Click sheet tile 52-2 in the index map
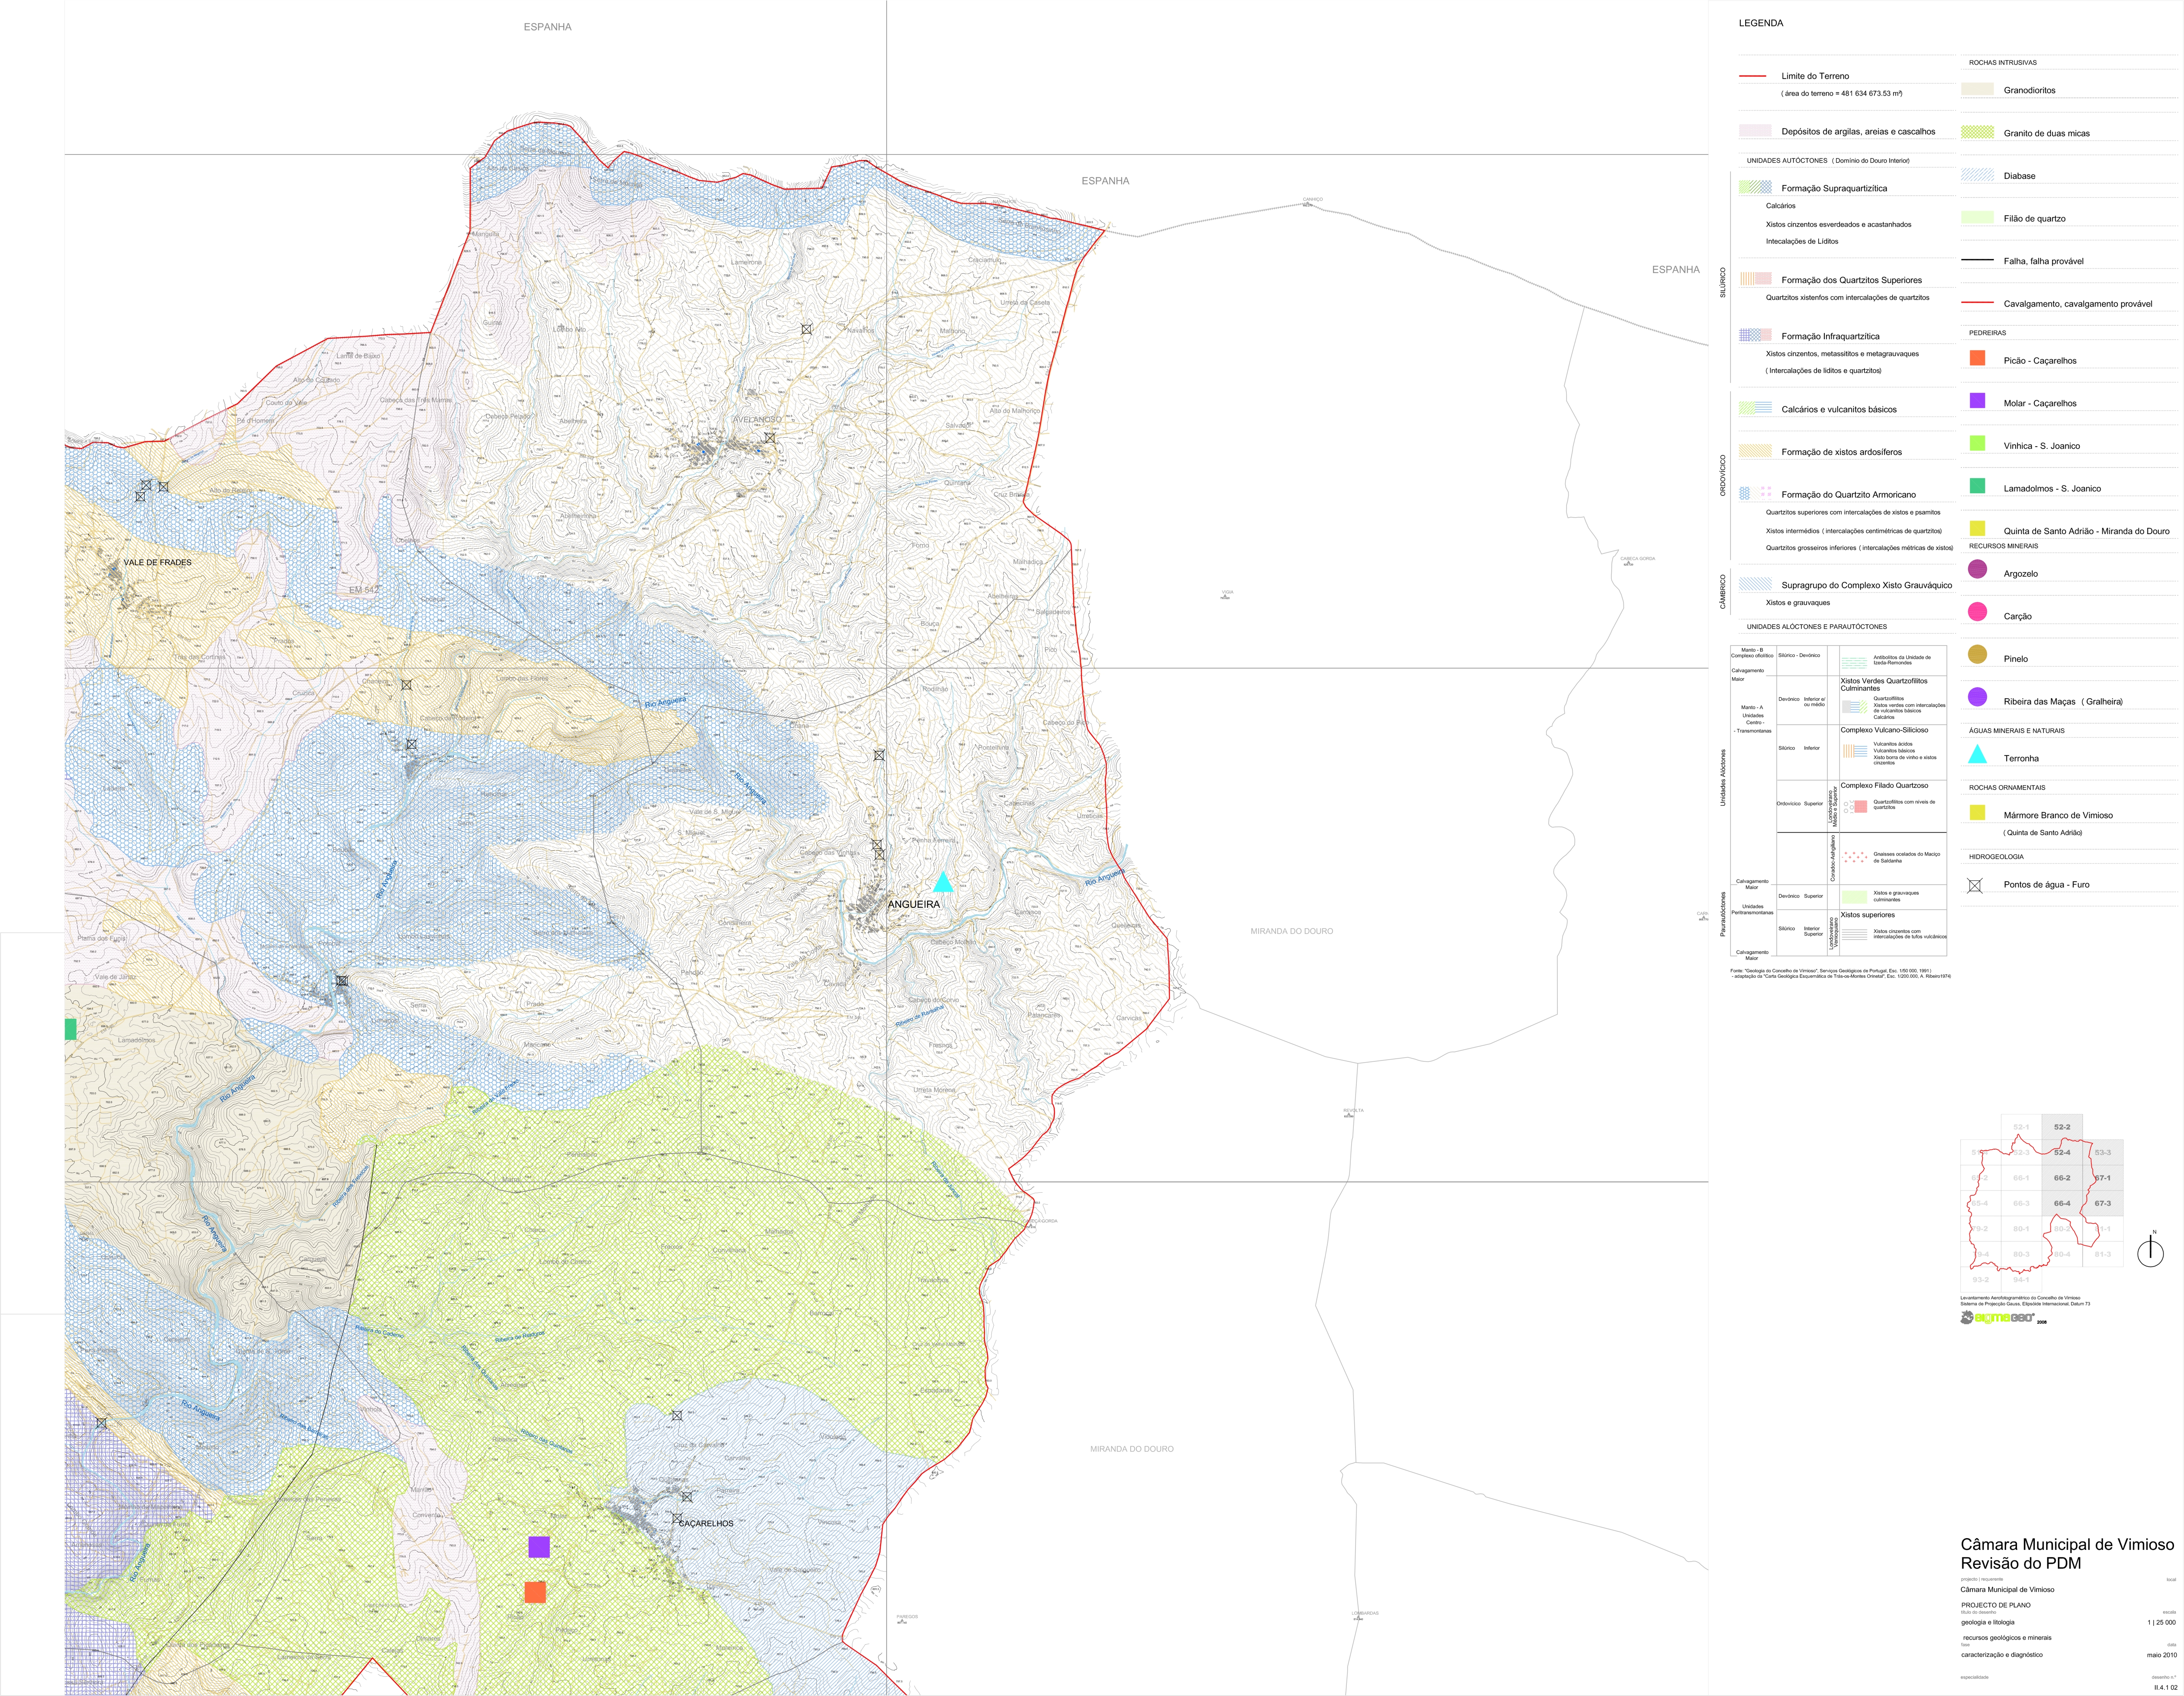2184x1696 pixels. [x=2061, y=1127]
